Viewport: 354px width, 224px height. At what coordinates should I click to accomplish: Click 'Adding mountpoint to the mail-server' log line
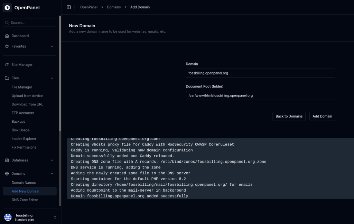point(128,191)
